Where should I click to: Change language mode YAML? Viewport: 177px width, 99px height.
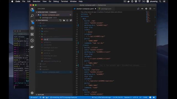coord(145,97)
